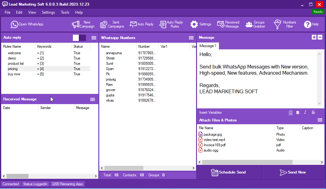Image resolution: width=326 pixels, height=189 pixels.
Task: Click the Schedule Send button
Action: point(229,172)
